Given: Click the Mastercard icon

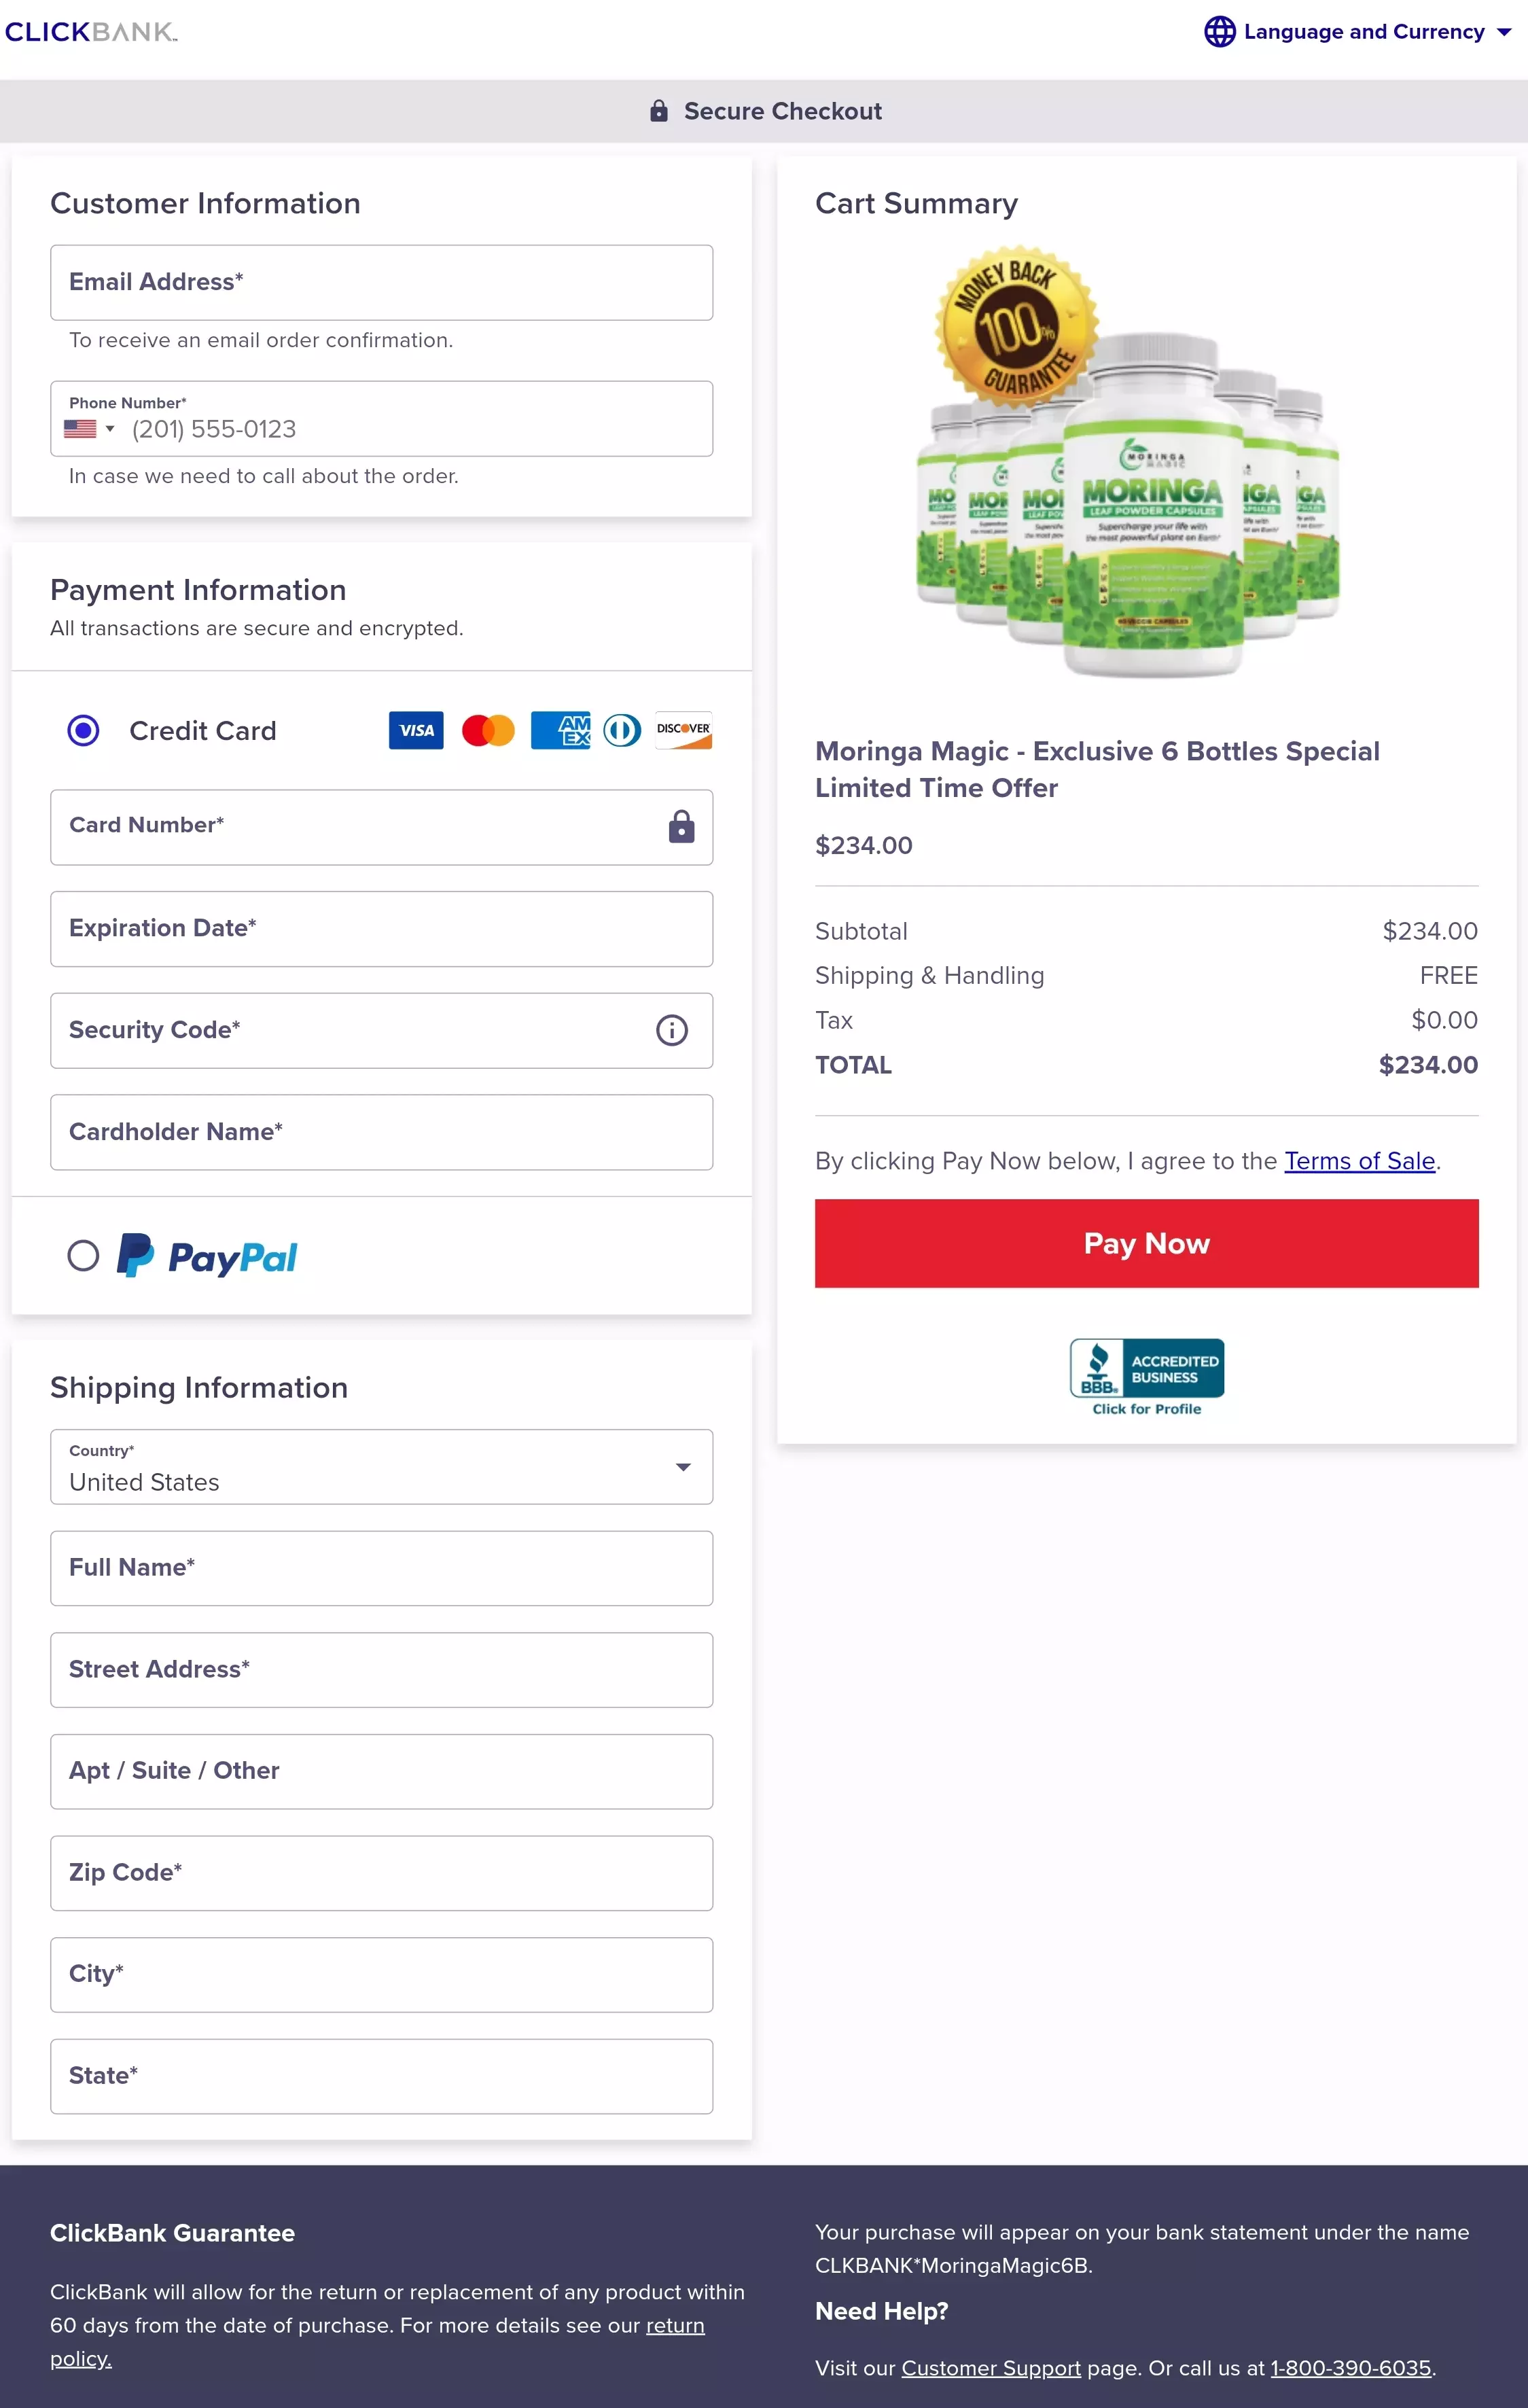Looking at the screenshot, I should 488,731.
